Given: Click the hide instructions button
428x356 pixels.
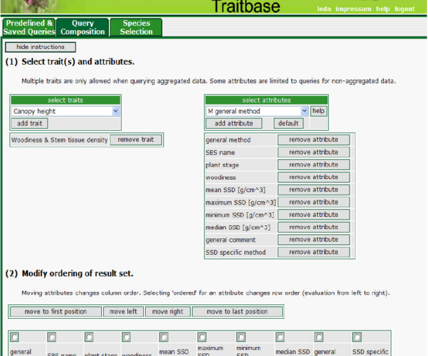Looking at the screenshot, I should (x=41, y=47).
